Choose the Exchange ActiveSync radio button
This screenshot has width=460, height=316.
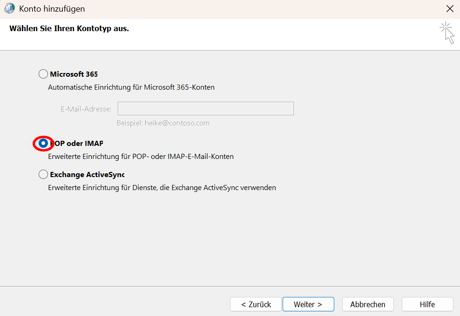[x=43, y=175]
